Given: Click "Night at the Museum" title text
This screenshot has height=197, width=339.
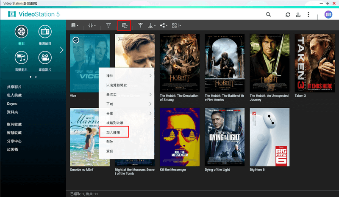Looking at the screenshot, I should (x=135, y=172).
